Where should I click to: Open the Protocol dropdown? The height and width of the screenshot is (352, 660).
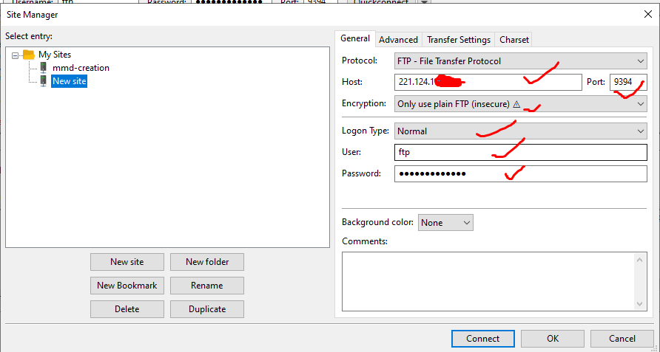pyautogui.click(x=520, y=61)
